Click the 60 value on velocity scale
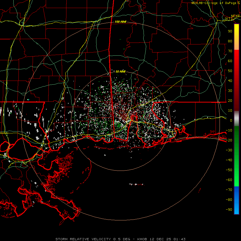 pyautogui.click(x=230, y=61)
